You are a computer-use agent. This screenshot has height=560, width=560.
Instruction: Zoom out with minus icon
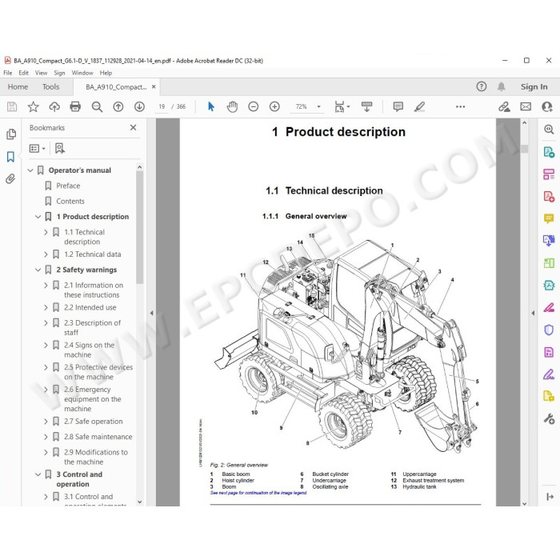[x=254, y=106]
